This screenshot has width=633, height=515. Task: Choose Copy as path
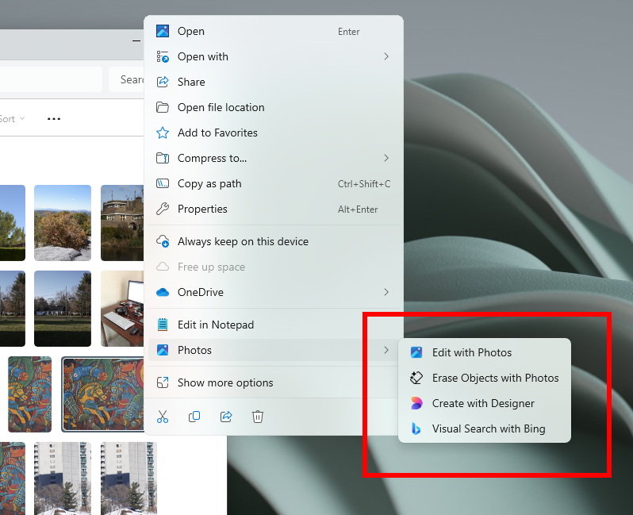coord(209,183)
